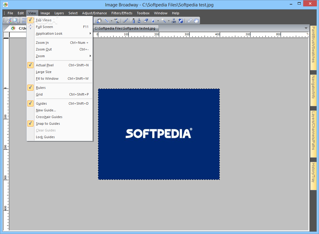Expand the Zoom submenu

click(60, 56)
